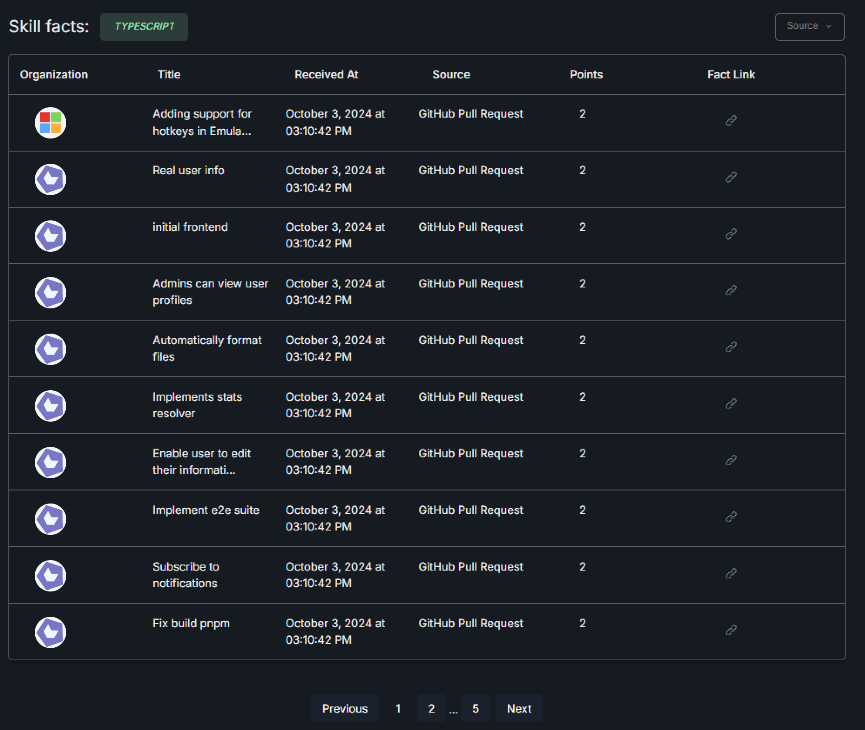
Task: Open fact link for 'Admins can view user profiles'
Action: (x=731, y=290)
